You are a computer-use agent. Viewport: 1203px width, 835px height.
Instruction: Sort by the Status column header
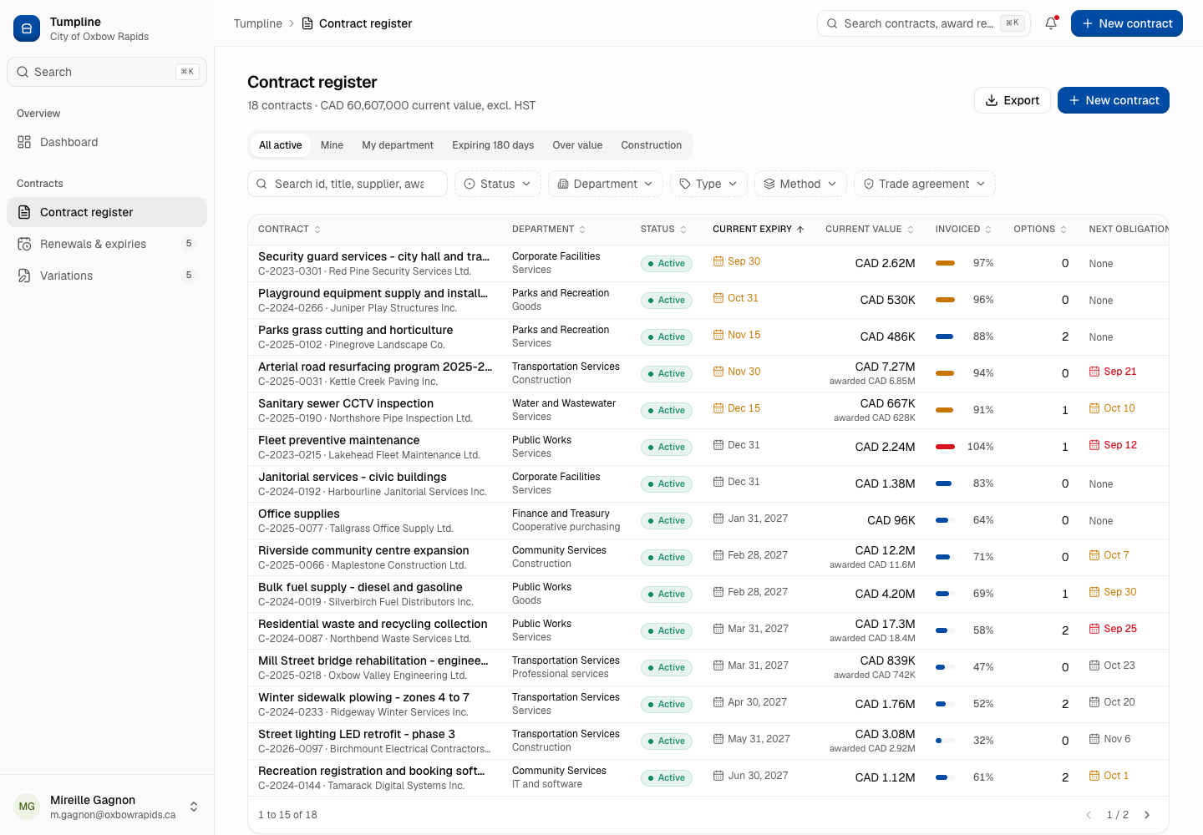(663, 229)
